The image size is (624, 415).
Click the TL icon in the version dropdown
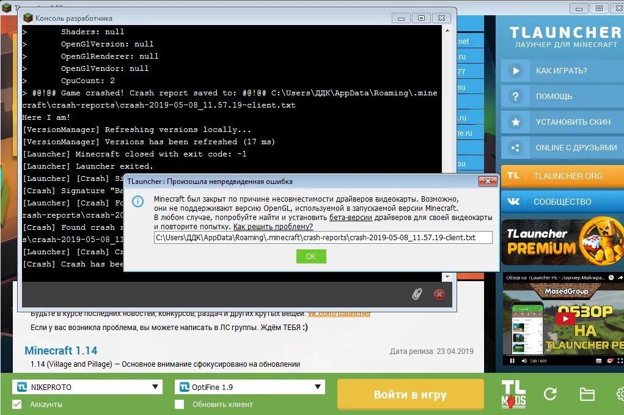[184, 387]
